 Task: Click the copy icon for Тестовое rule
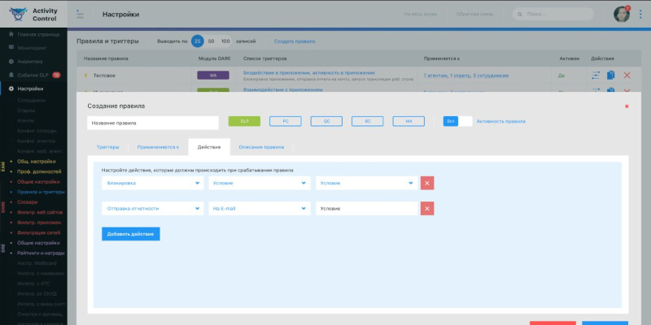(x=610, y=76)
